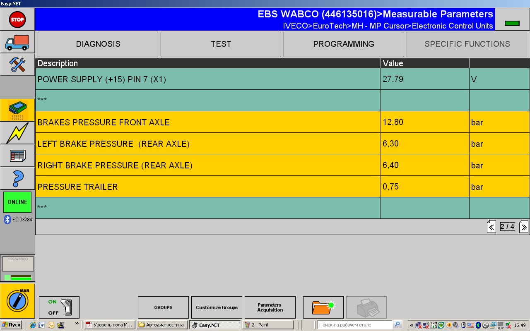Click the Customize Groups button
Screen dimensions: 530x331
click(217, 307)
